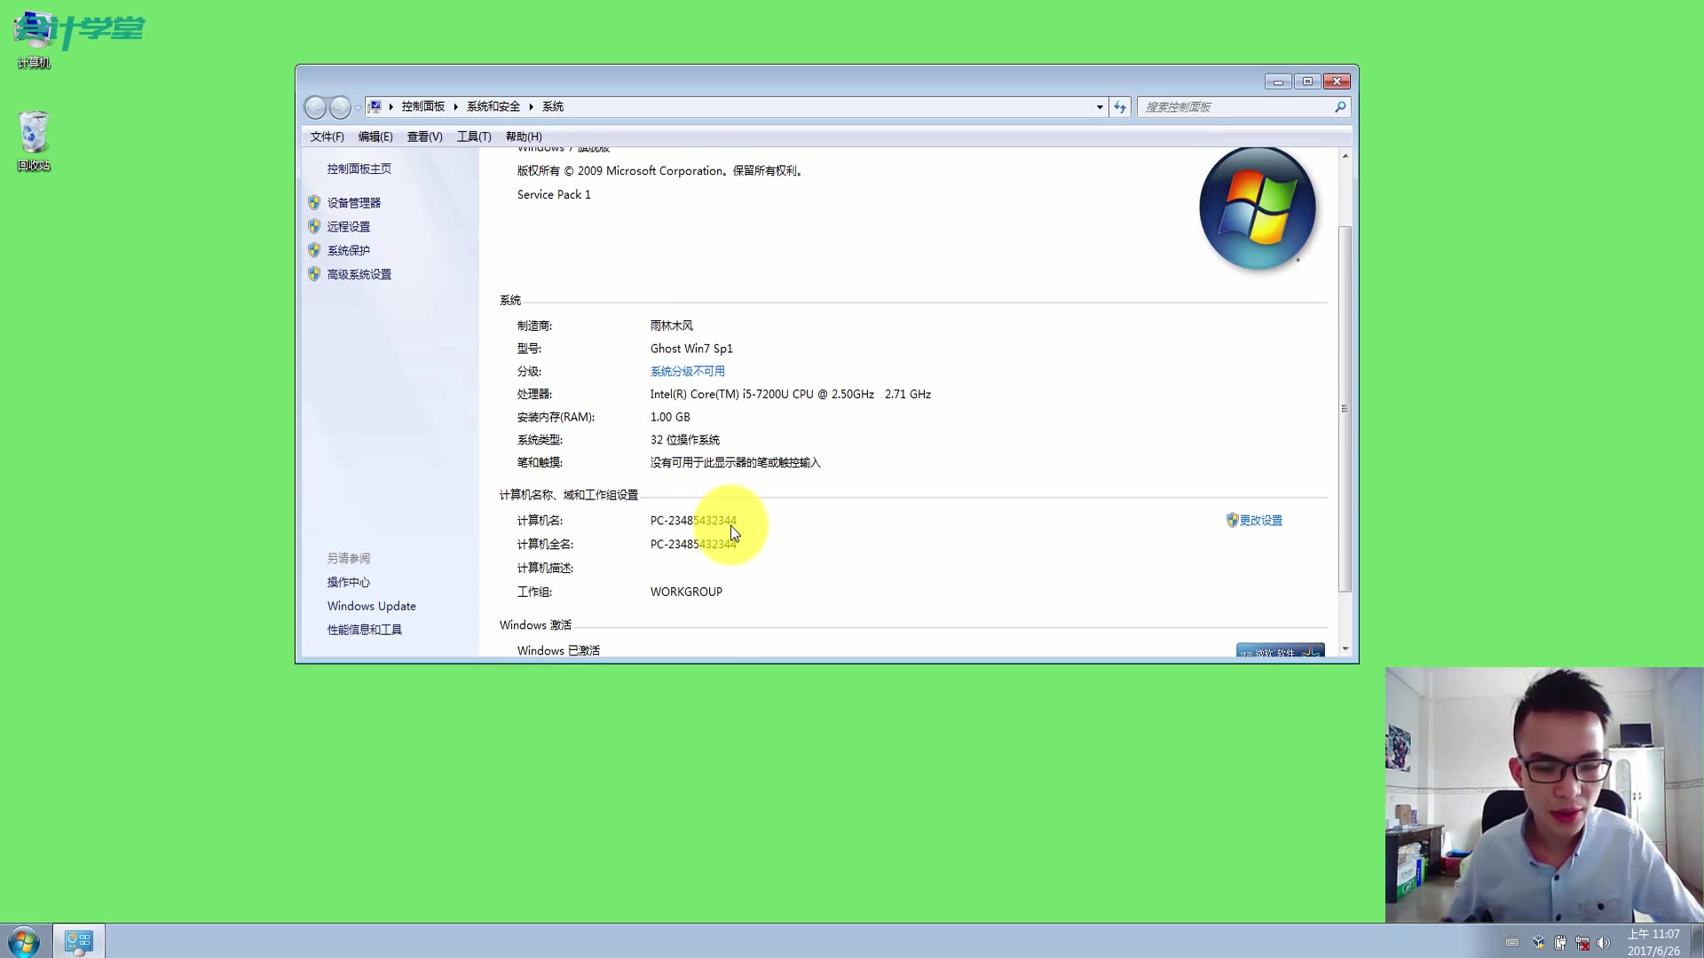This screenshot has height=958, width=1704.
Task: Click the search icon in toolbar
Action: point(1340,106)
